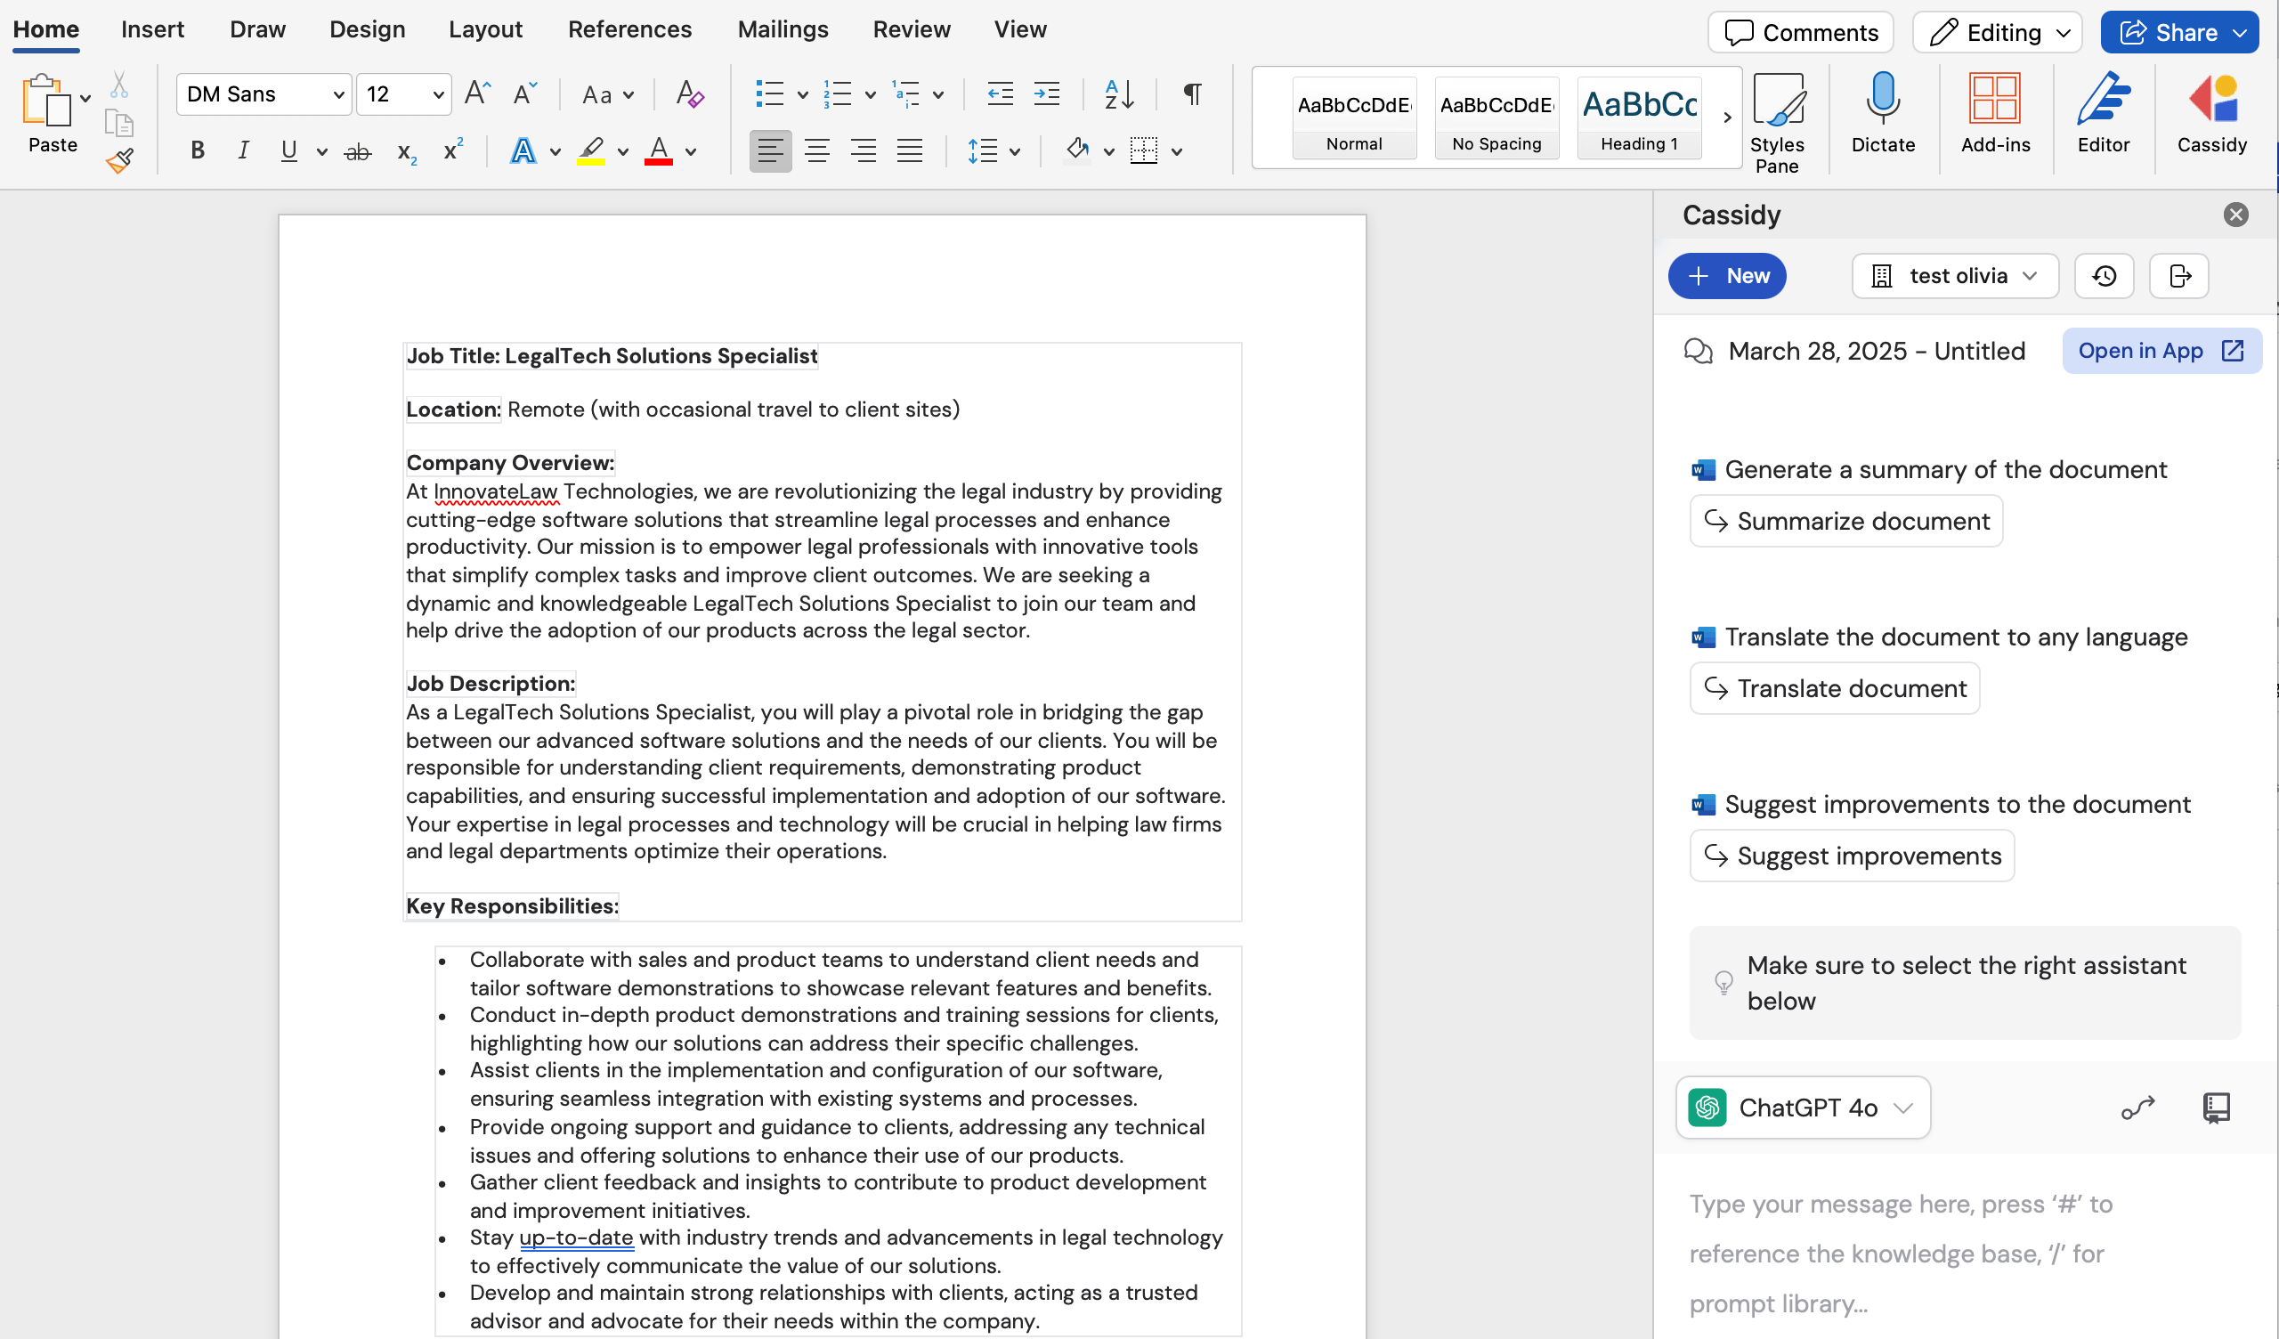Open the knowledge base icon near ChatGPT
2279x1339 pixels.
pos(2218,1108)
